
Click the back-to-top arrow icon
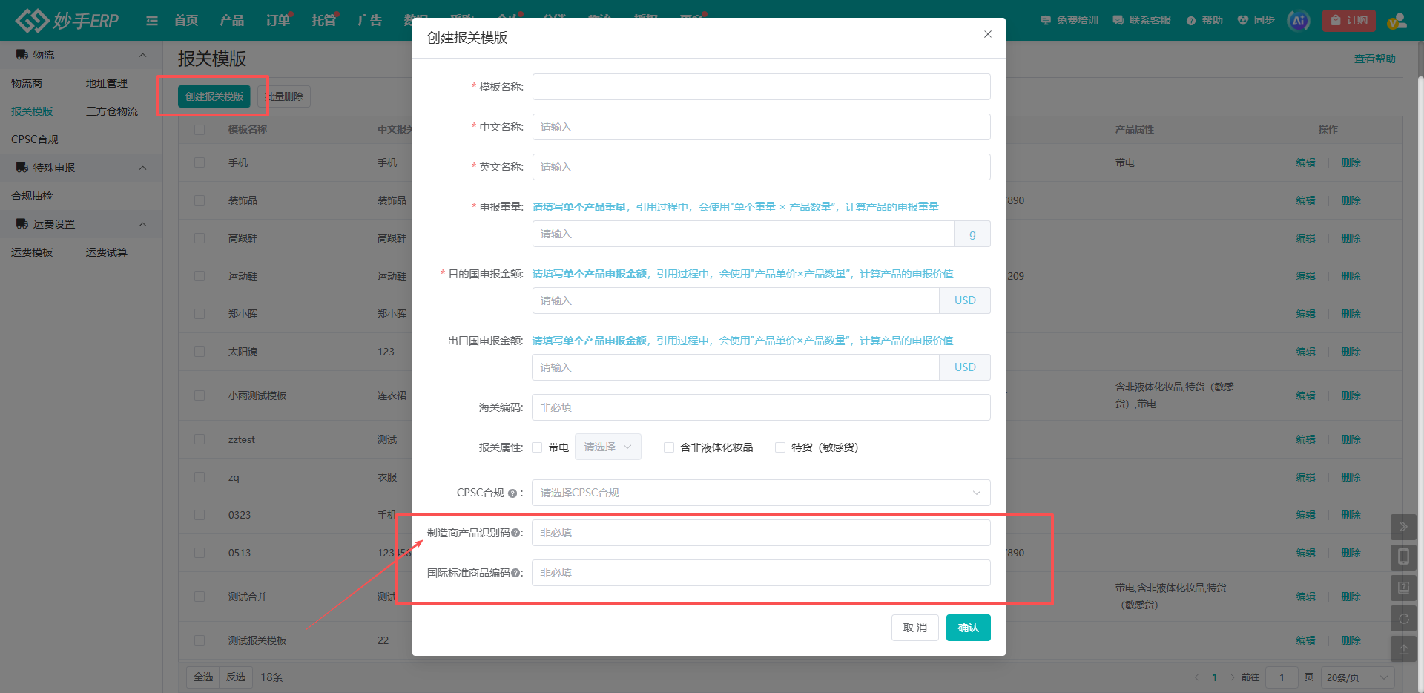tap(1403, 648)
